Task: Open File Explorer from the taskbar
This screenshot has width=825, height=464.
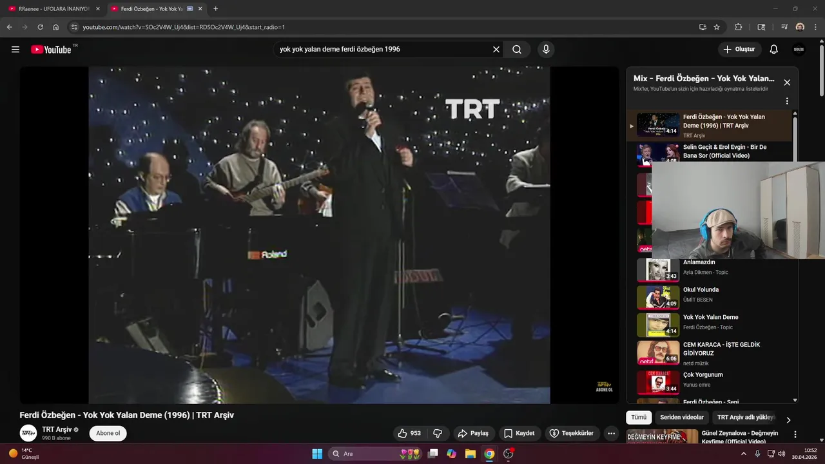Action: click(471, 454)
